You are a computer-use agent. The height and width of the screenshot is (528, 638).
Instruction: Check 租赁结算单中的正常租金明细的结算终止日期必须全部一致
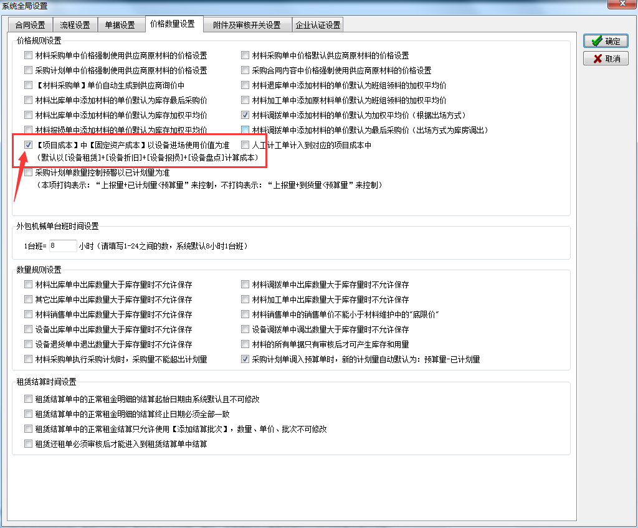[x=28, y=414]
